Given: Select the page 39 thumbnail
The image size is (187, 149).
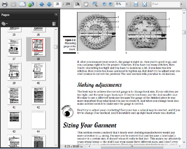Looking at the screenshot, I should click(14, 71).
